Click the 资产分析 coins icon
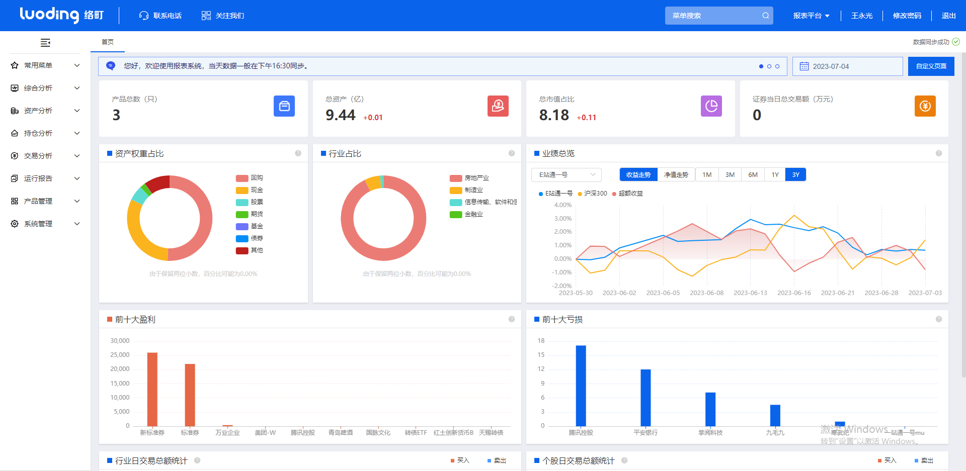Image resolution: width=966 pixels, height=471 pixels. [x=15, y=111]
